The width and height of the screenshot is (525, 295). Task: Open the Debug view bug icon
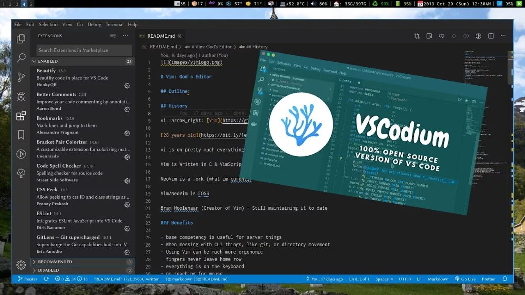coord(21,97)
